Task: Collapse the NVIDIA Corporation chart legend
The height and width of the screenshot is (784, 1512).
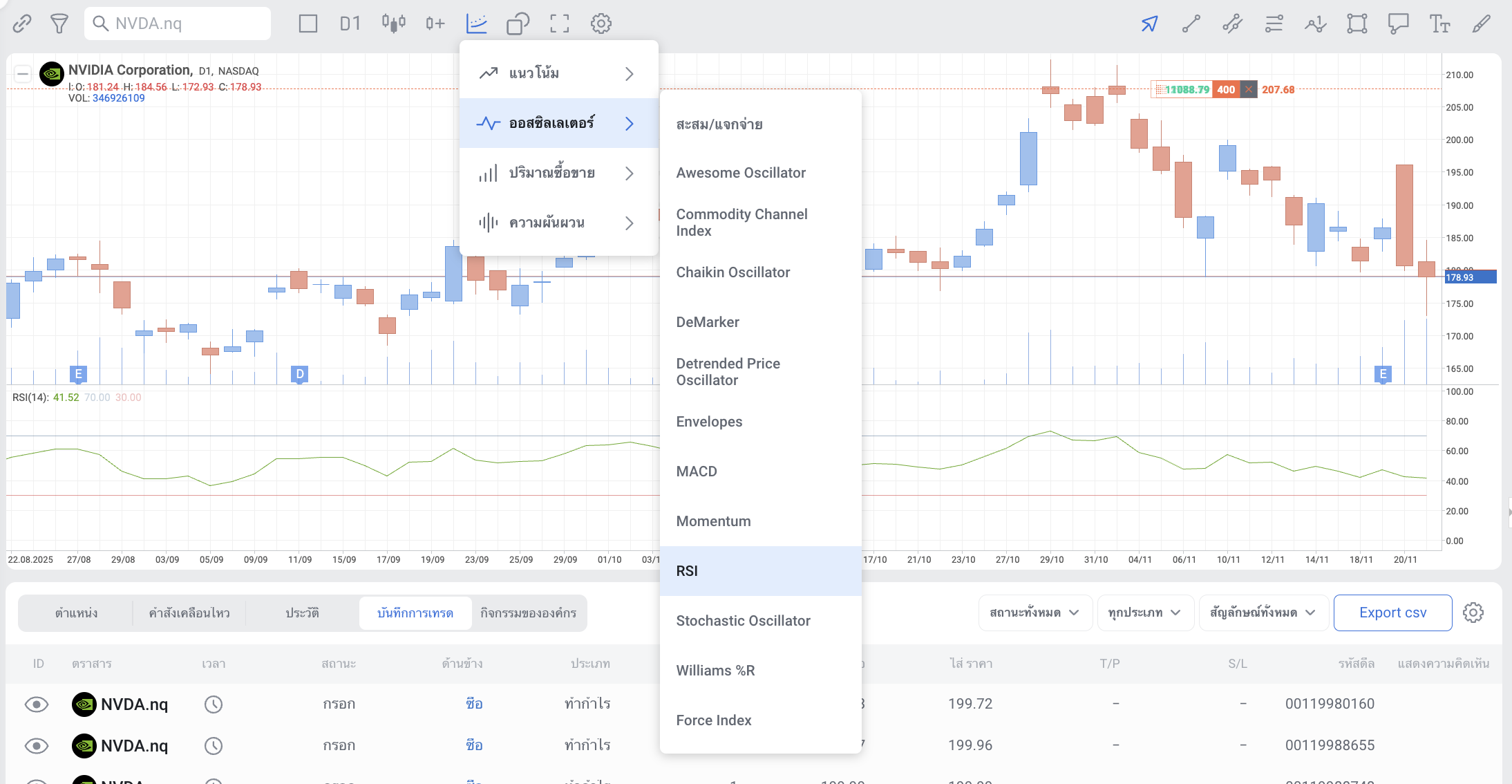Action: point(23,73)
